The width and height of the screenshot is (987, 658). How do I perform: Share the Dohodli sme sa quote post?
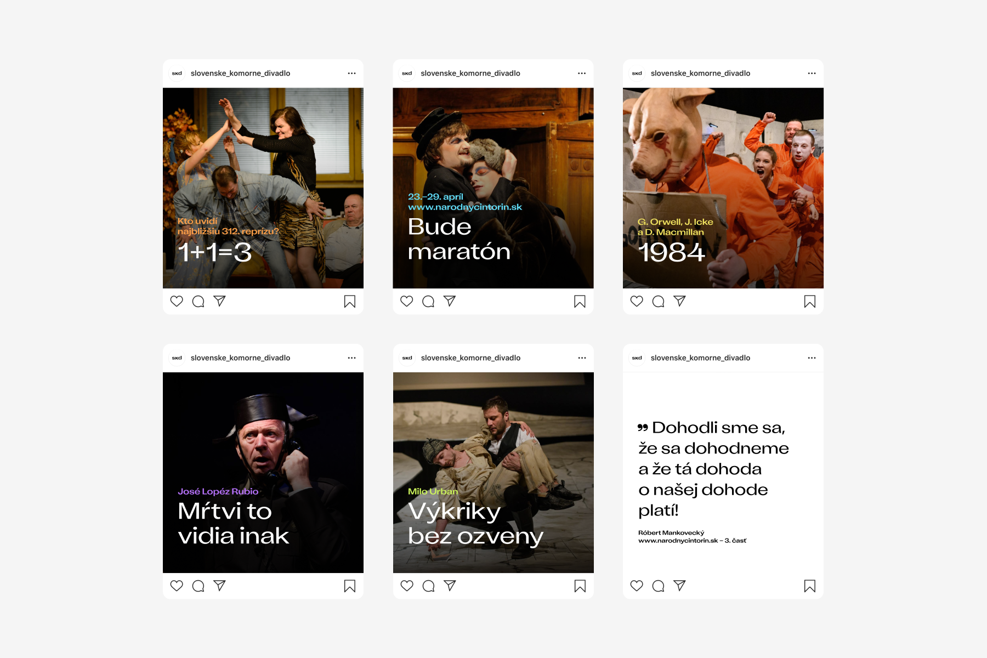point(679,586)
